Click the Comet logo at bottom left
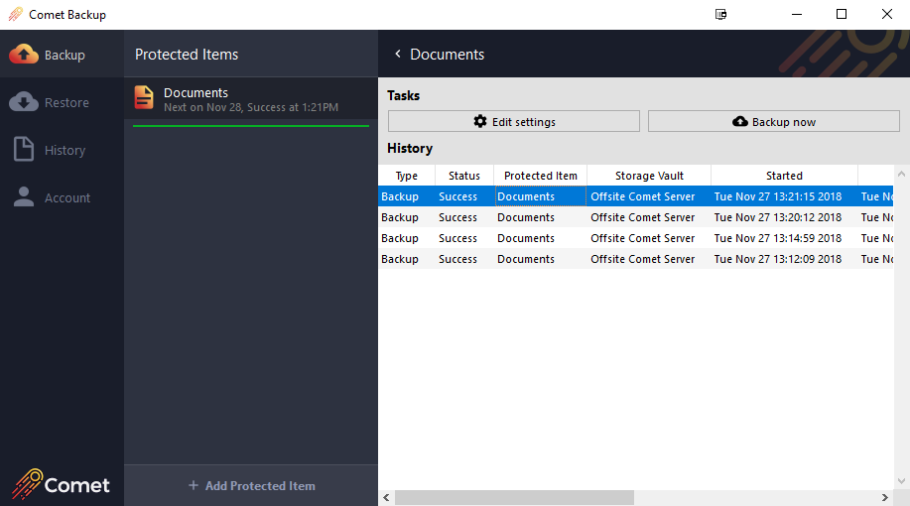This screenshot has height=506, width=910. (x=62, y=484)
